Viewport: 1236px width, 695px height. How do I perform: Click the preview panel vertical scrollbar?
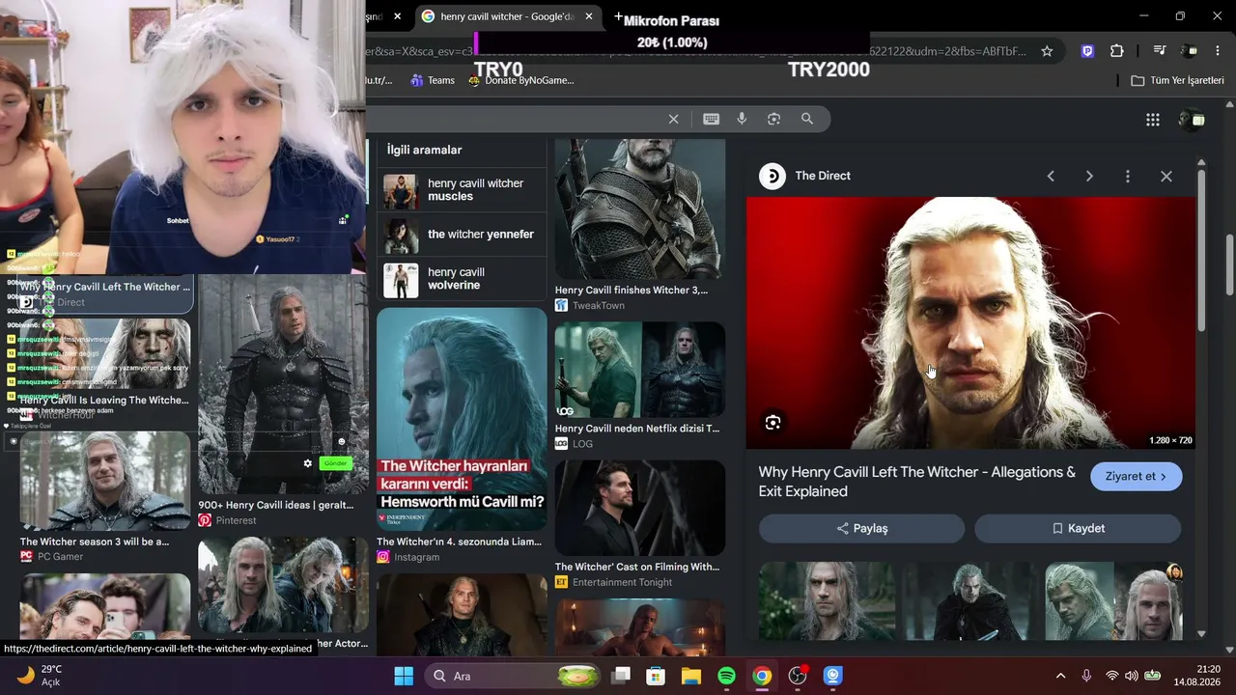[1201, 251]
